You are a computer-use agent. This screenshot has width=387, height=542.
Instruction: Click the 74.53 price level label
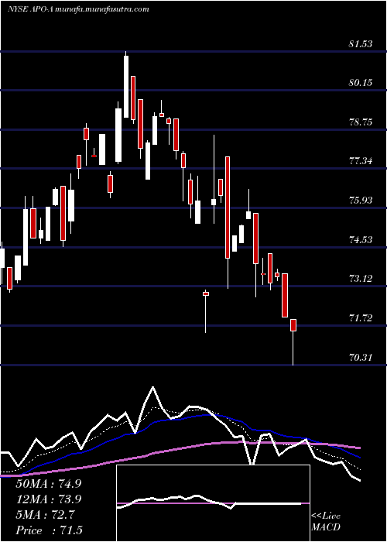point(361,239)
